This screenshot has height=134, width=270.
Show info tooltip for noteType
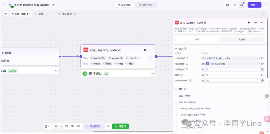(x=187, y=69)
